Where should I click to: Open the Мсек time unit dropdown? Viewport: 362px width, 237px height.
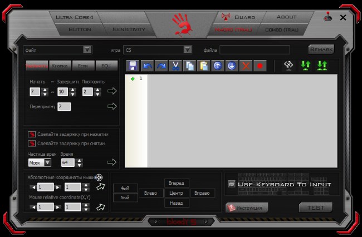(47, 162)
